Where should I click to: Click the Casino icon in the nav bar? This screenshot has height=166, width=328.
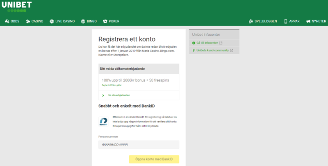[28, 21]
